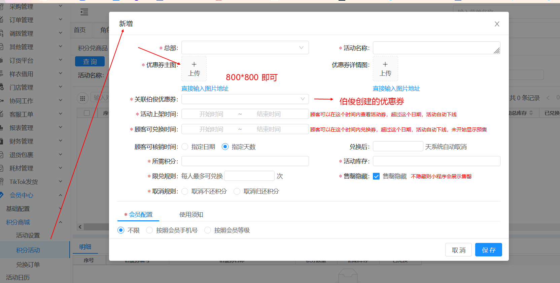Click the upload plus icon for 优惠券主图

point(194,65)
